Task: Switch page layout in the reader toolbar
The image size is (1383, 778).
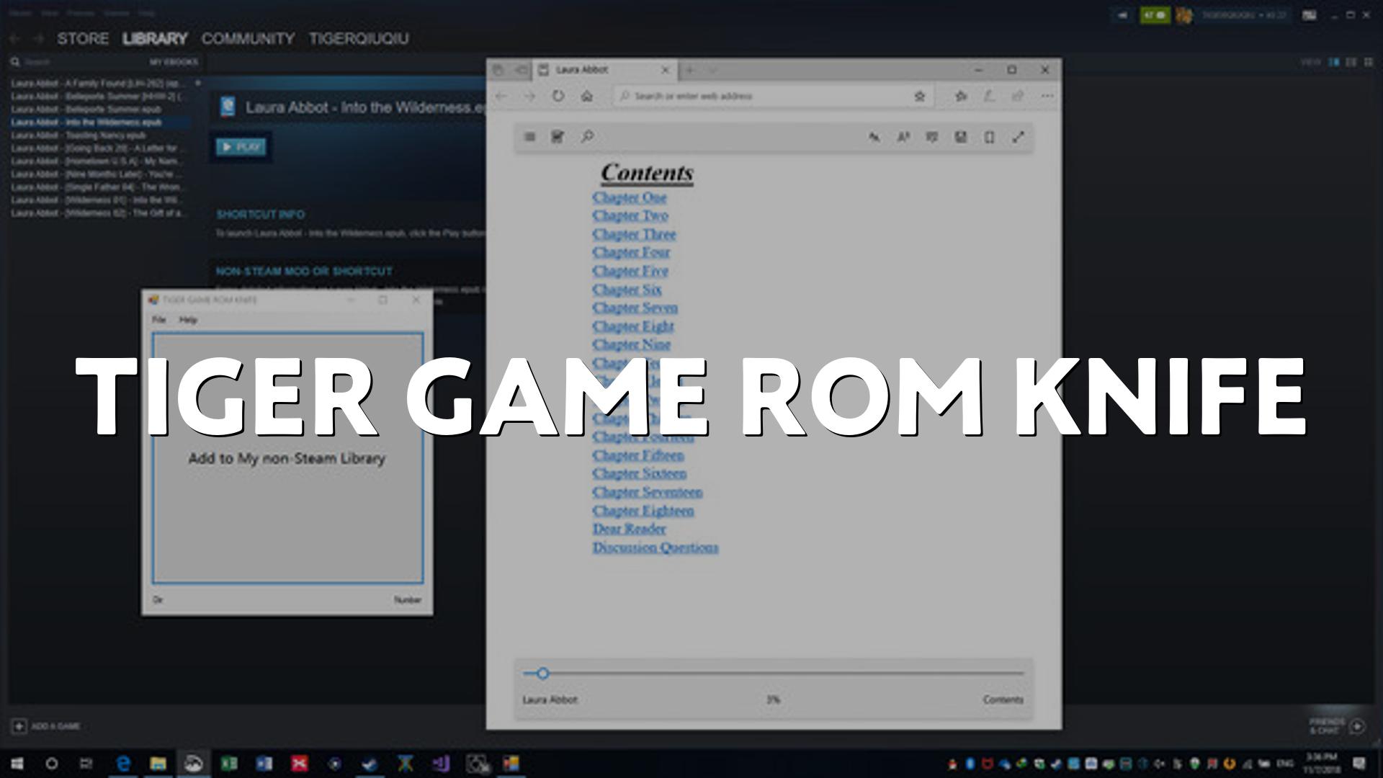Action: click(989, 137)
